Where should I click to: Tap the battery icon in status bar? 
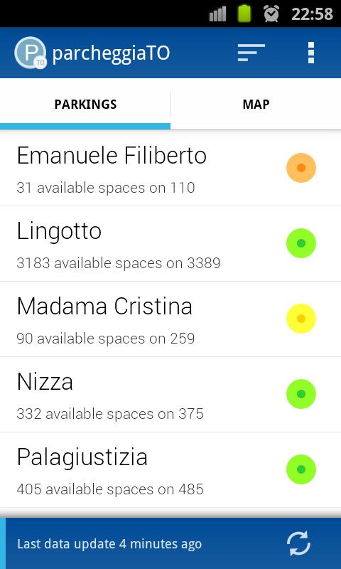tap(244, 14)
